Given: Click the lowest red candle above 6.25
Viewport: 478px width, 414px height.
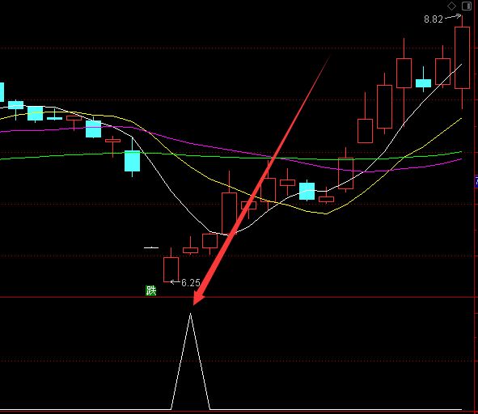Looking at the screenshot, I should click(171, 270).
